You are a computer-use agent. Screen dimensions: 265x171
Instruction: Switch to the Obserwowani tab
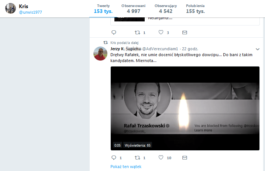click(133, 8)
